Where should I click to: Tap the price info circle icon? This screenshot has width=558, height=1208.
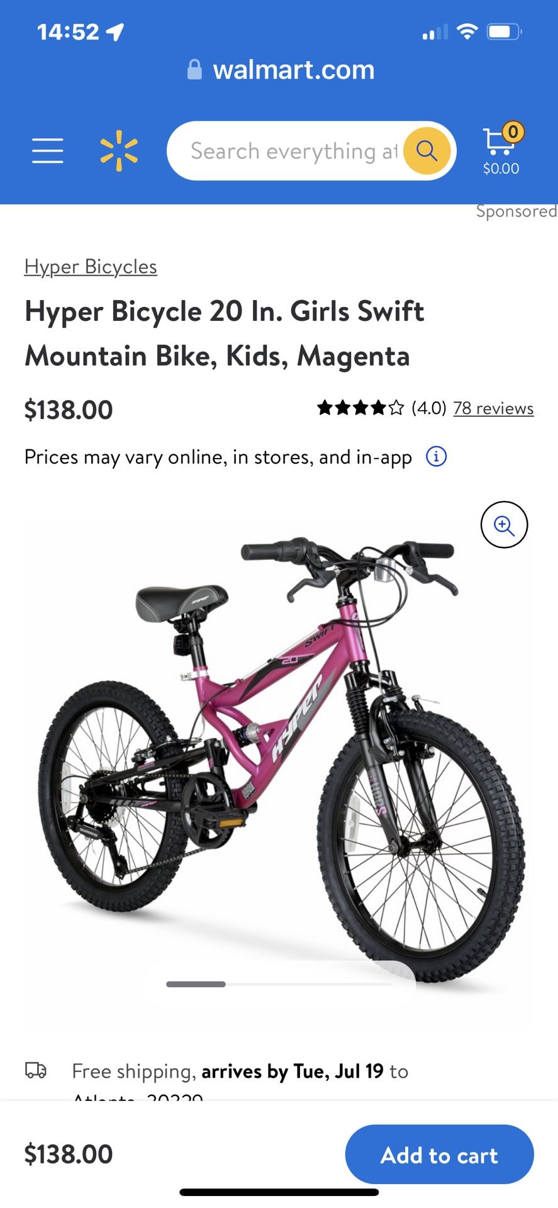pyautogui.click(x=437, y=456)
